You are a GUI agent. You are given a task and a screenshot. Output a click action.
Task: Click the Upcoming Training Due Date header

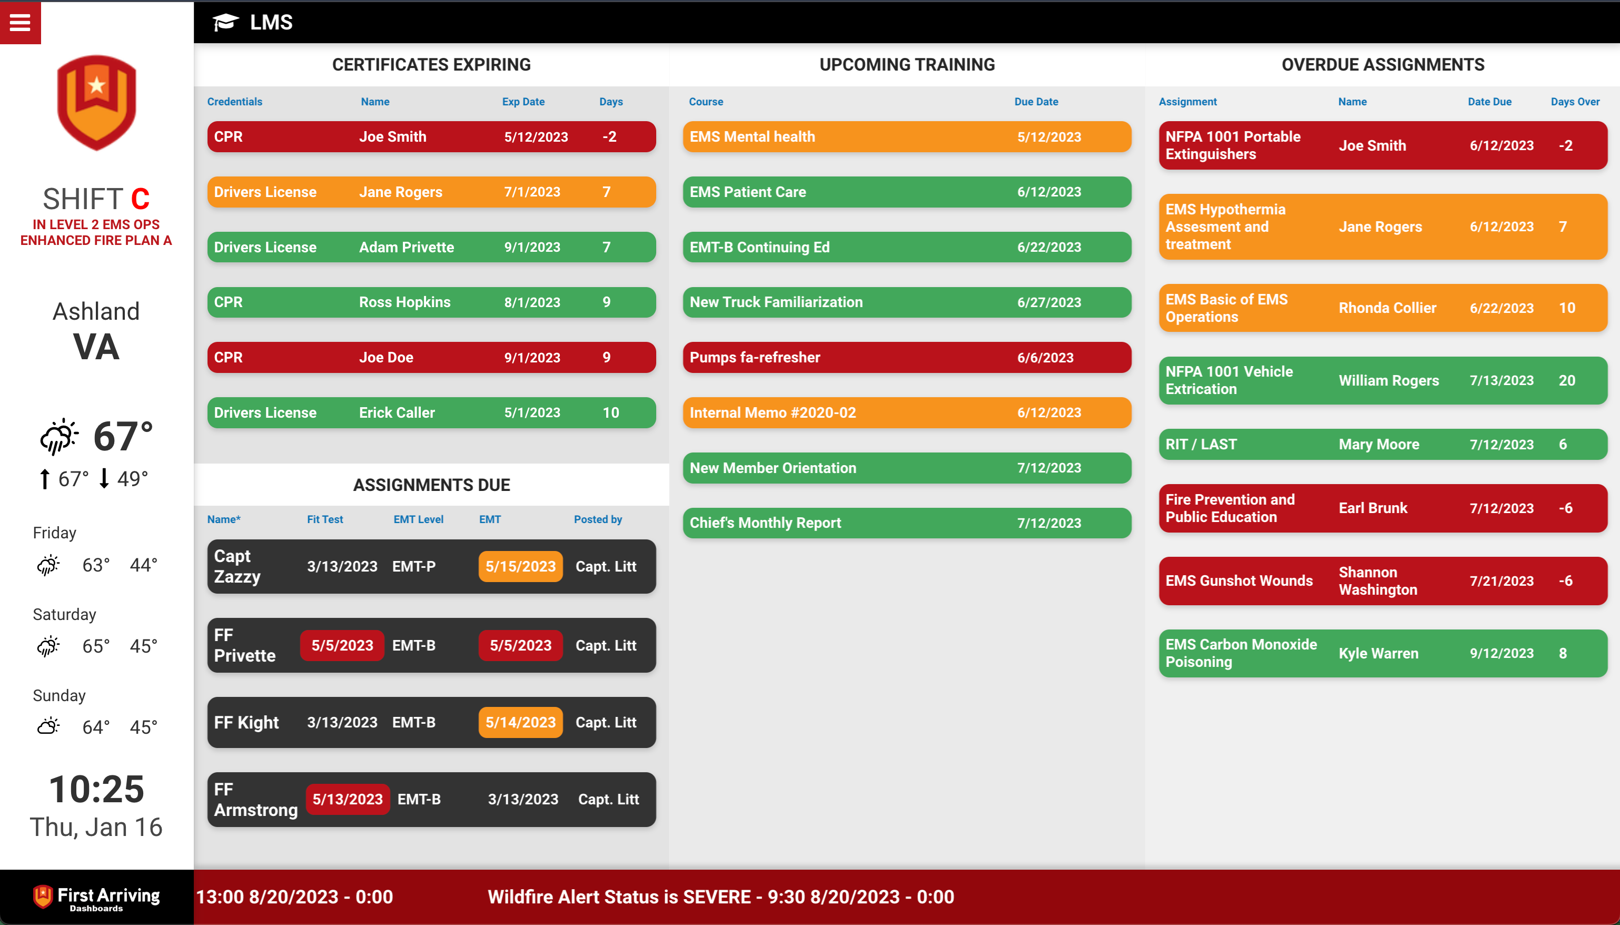(x=1036, y=102)
